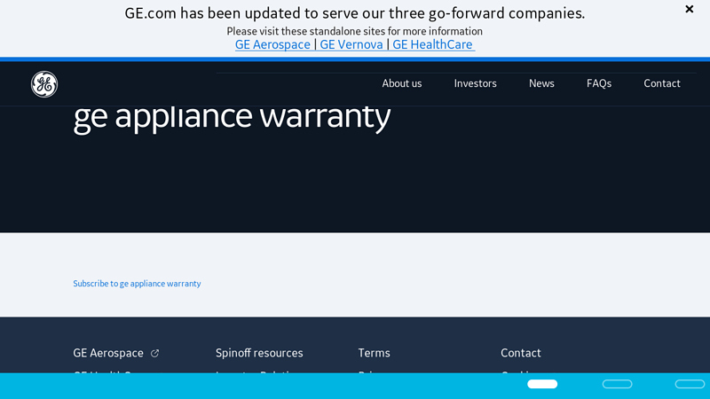The width and height of the screenshot is (710, 399).
Task: Open the Investors menu item
Action: point(476,83)
